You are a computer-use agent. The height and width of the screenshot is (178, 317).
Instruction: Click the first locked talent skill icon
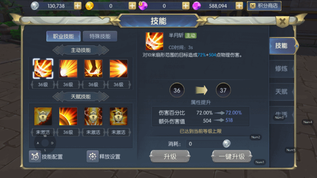pyautogui.click(x=43, y=116)
